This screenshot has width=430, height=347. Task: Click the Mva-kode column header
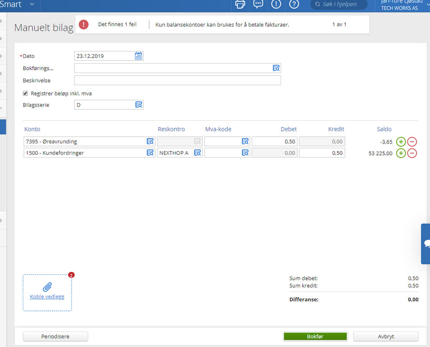coord(218,129)
